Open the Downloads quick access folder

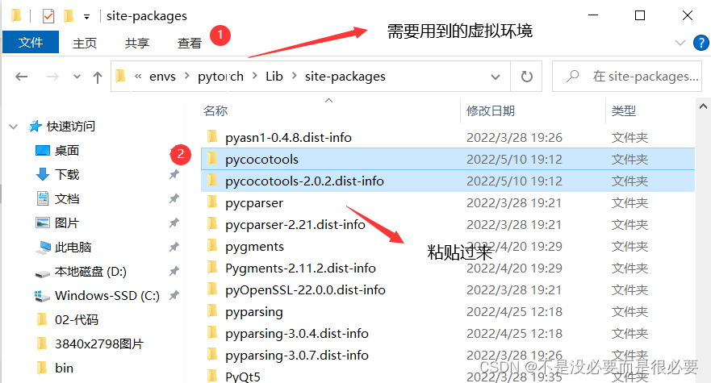(67, 174)
